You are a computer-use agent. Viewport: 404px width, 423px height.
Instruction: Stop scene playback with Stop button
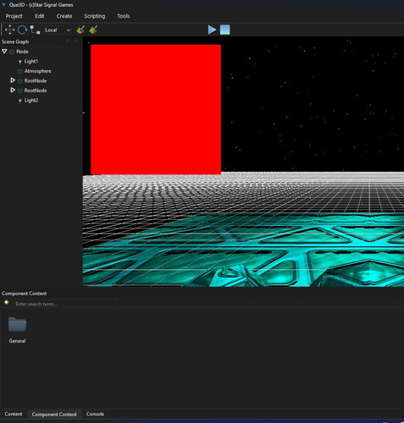pos(225,30)
